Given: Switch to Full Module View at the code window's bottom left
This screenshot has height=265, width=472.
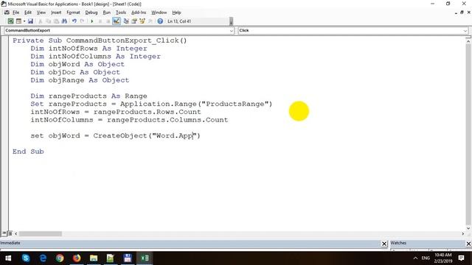Looking at the screenshot, I should point(10,233).
